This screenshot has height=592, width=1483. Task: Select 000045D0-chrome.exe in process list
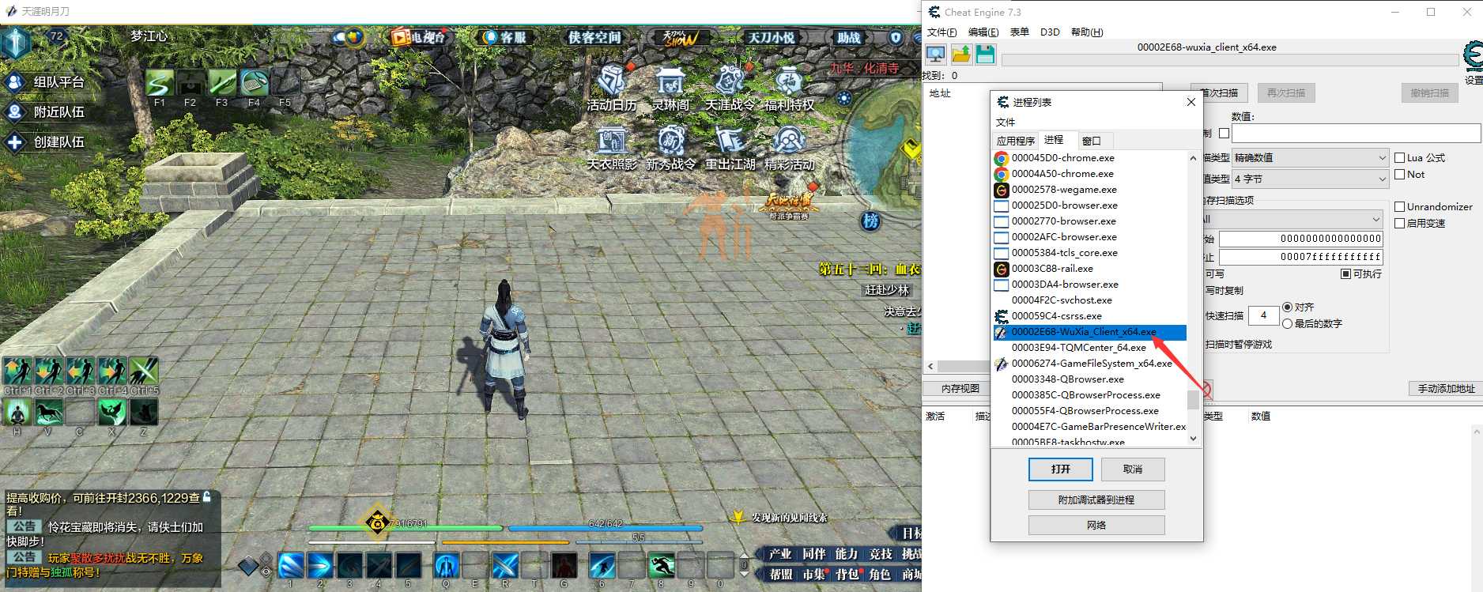[x=1089, y=158]
